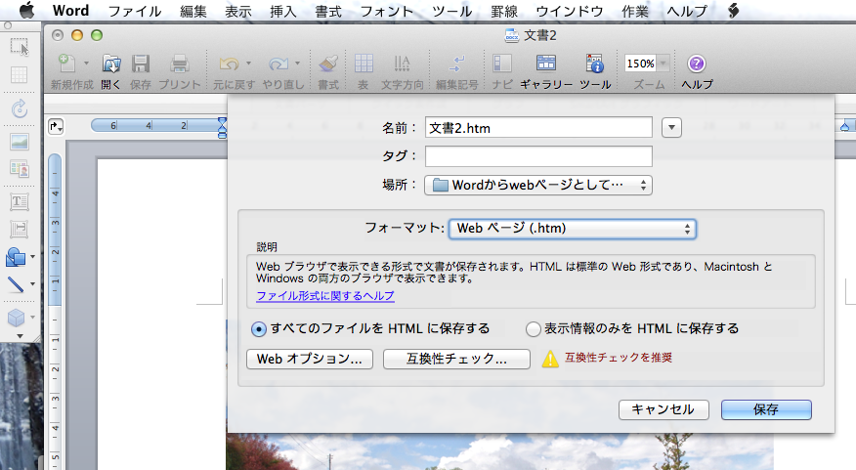
Task: Open the ファイル menu
Action: click(x=134, y=11)
